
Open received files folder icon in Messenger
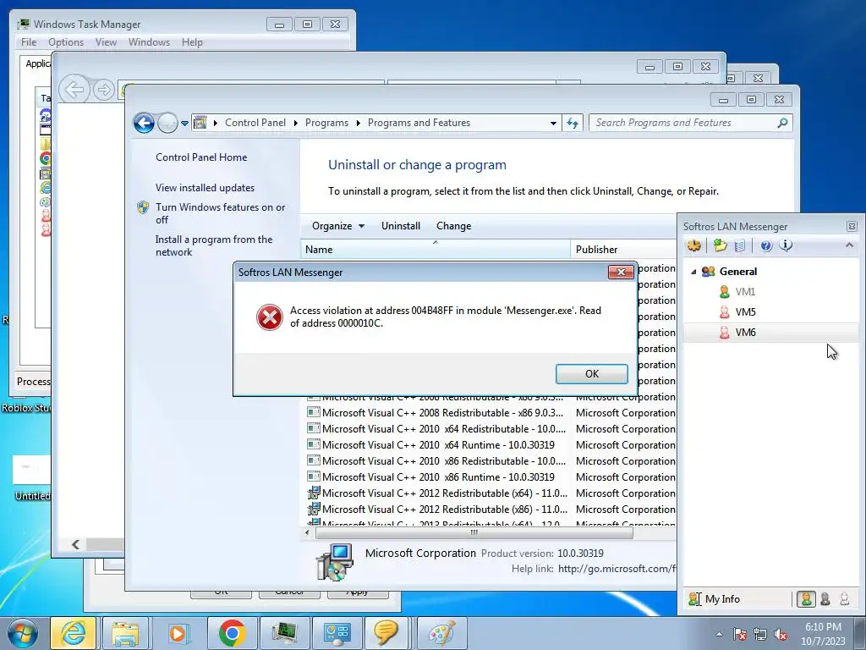point(720,245)
